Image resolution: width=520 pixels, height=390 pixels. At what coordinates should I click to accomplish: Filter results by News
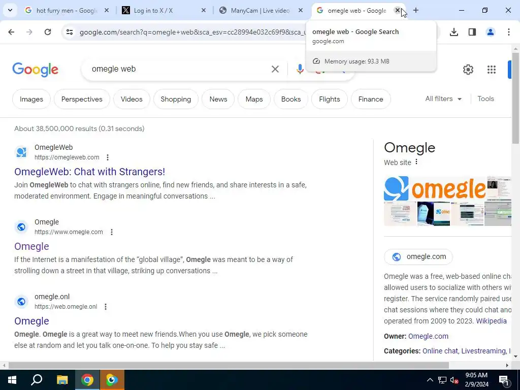[x=218, y=99]
